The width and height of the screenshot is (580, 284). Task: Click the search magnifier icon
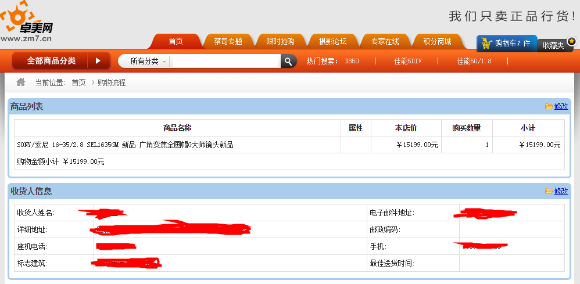[x=288, y=61]
